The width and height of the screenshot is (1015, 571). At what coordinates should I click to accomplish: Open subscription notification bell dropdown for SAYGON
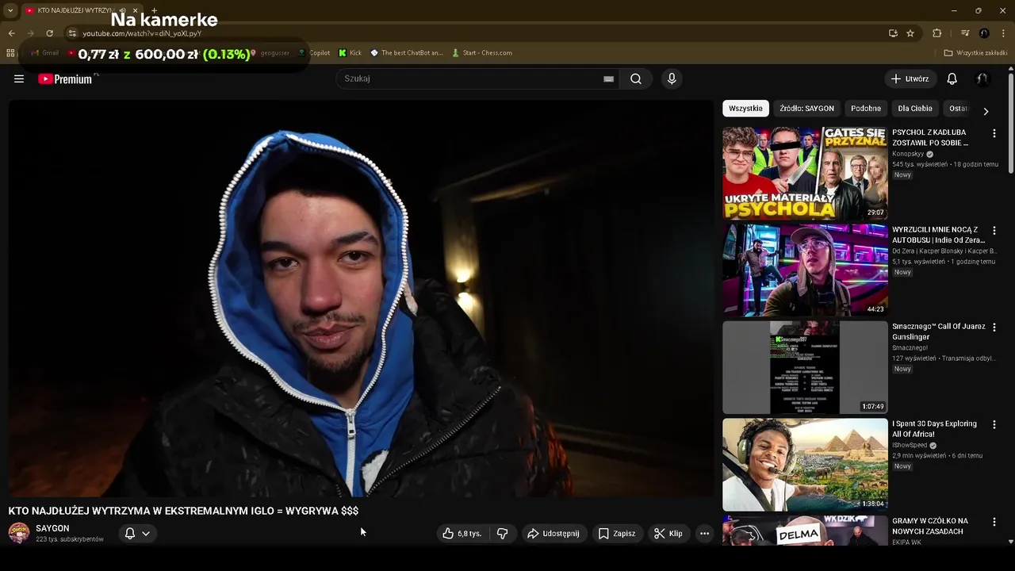point(137,534)
